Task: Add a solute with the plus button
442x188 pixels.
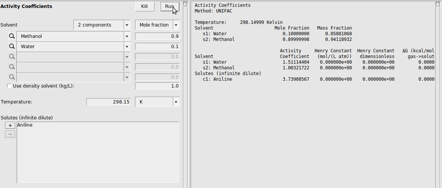Action: pos(10,126)
